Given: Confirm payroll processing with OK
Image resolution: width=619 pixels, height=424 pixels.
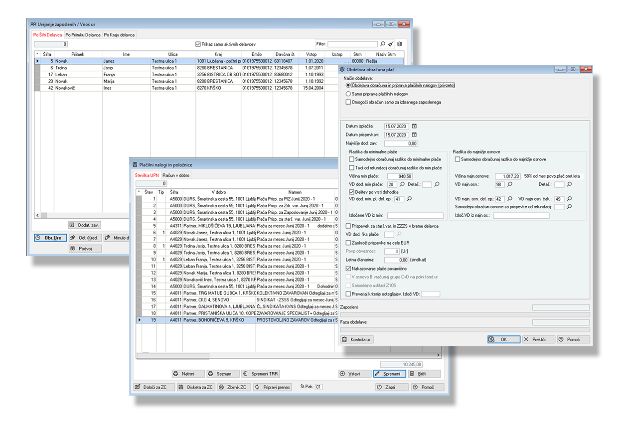Looking at the screenshot, I should (x=503, y=339).
